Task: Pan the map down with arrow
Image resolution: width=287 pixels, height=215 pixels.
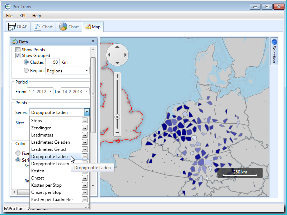Action: tap(117, 63)
